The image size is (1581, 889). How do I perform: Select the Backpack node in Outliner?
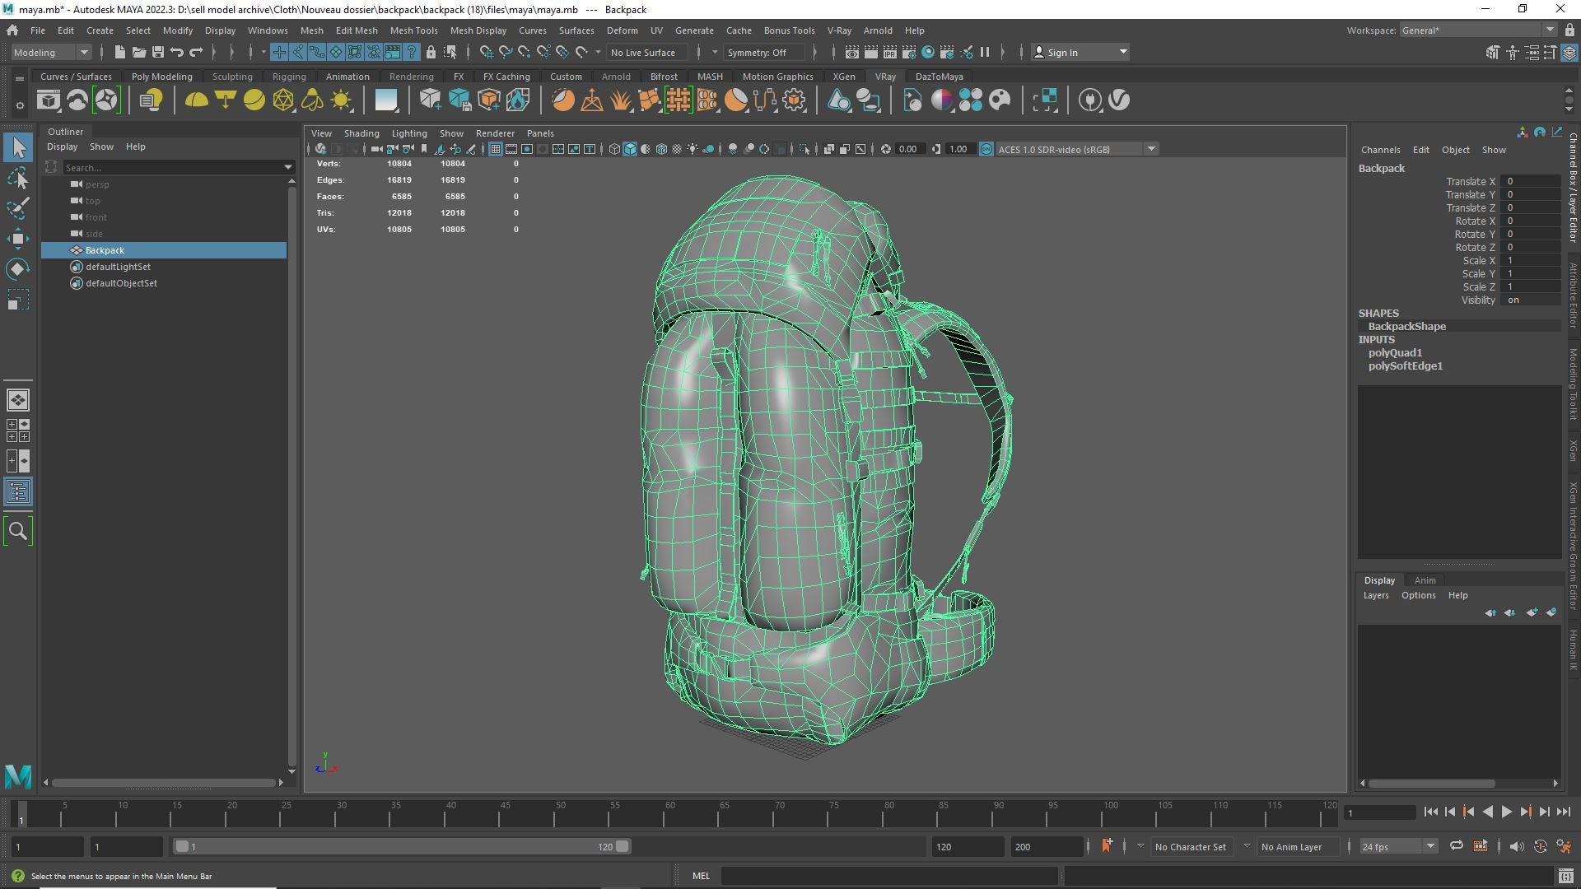(164, 250)
